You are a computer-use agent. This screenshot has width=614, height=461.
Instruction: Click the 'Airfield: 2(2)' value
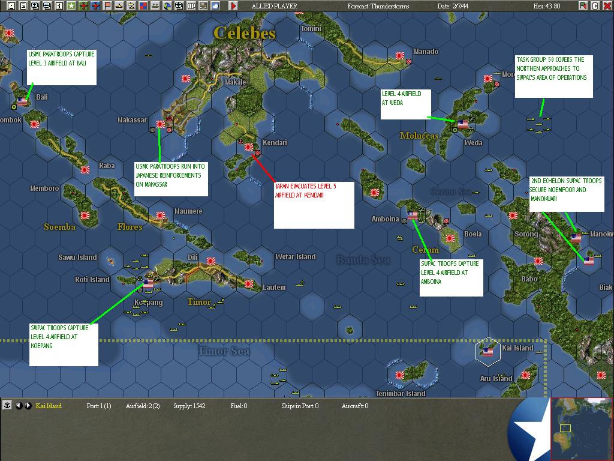[143, 406]
